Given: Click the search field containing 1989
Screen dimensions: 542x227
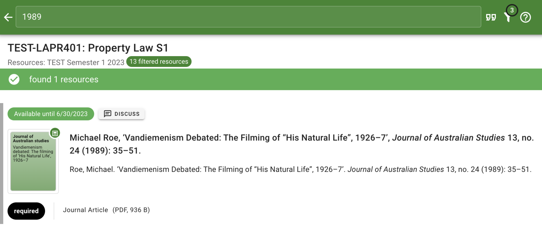Looking at the screenshot, I should (x=248, y=17).
